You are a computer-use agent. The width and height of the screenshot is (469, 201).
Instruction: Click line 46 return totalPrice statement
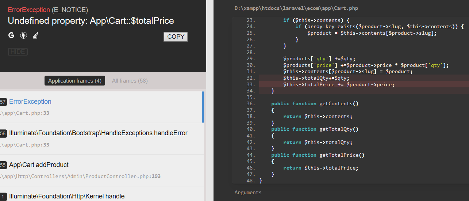[321, 168]
